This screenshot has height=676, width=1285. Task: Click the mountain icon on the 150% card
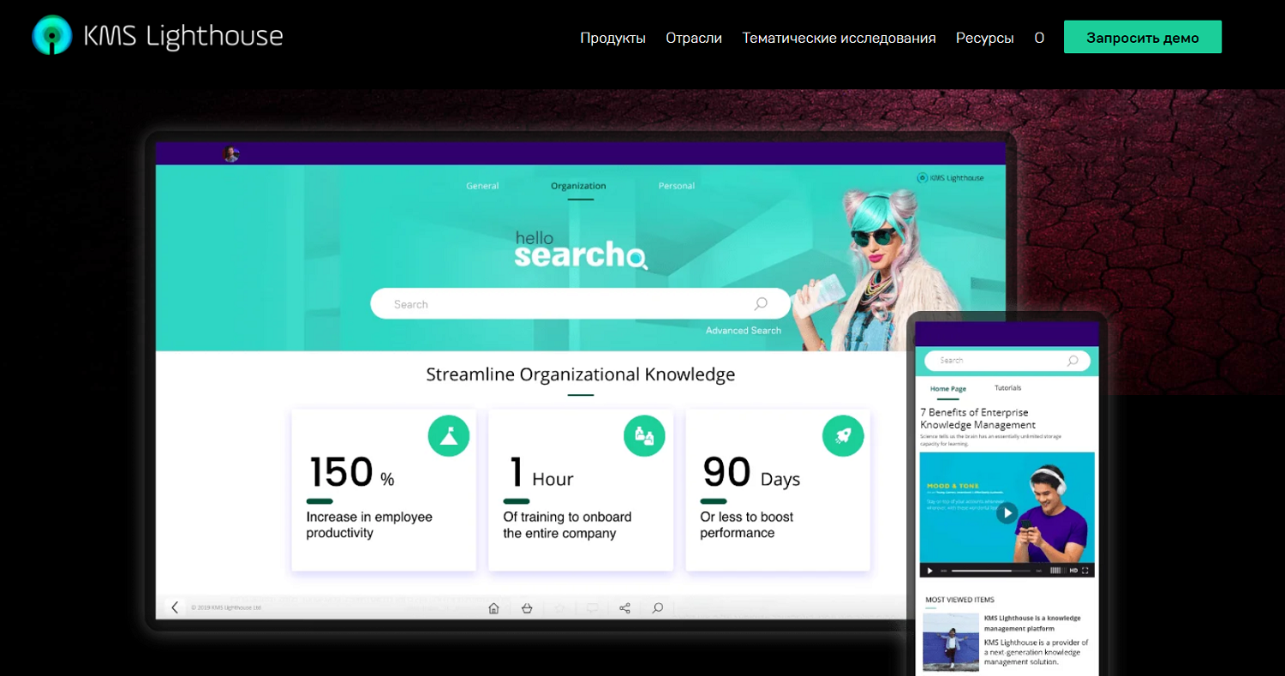pos(449,436)
